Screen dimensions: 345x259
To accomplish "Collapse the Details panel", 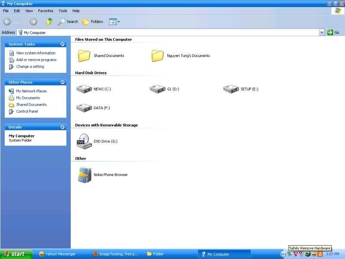I will pyautogui.click(x=63, y=127).
